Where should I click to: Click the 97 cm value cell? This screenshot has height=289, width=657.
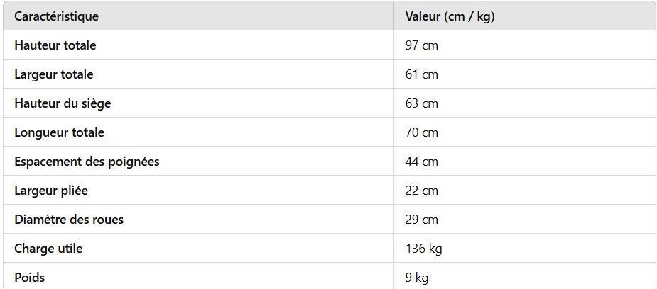tap(421, 45)
